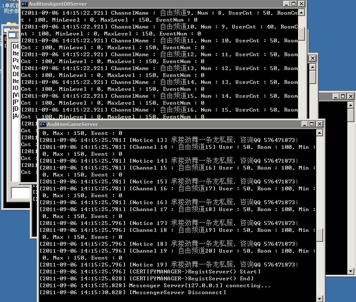Select the 'Pa' entry in left list

[x=16, y=61]
